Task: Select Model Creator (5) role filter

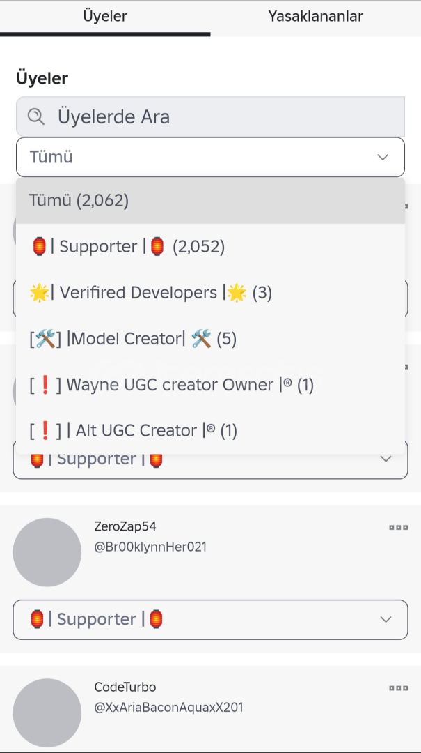Action: [133, 339]
